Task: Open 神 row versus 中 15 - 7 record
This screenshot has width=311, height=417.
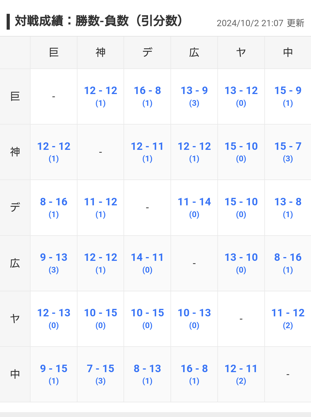Action: (288, 147)
